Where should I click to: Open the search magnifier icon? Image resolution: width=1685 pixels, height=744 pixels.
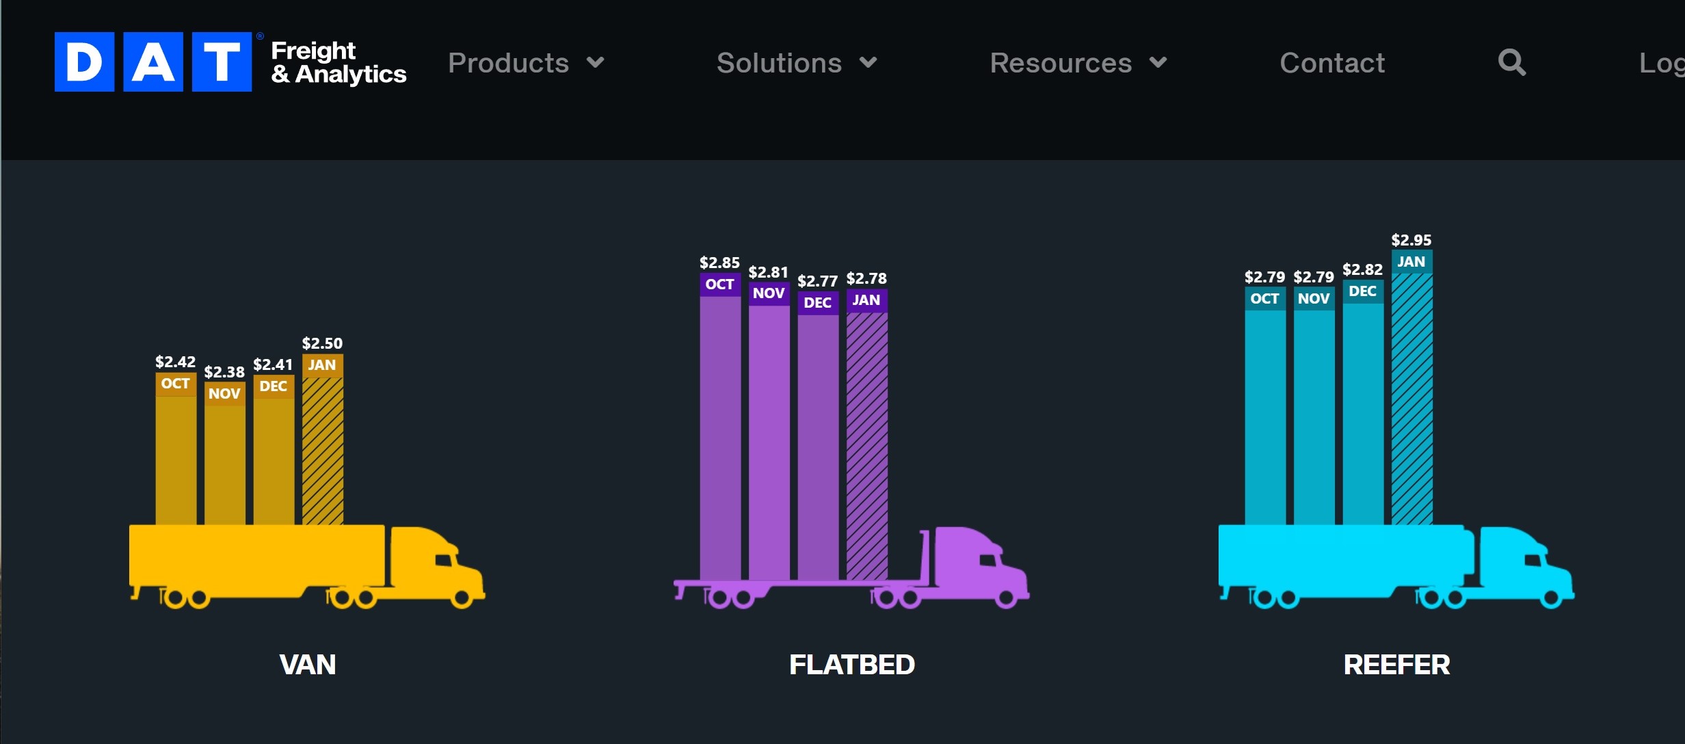1511,62
